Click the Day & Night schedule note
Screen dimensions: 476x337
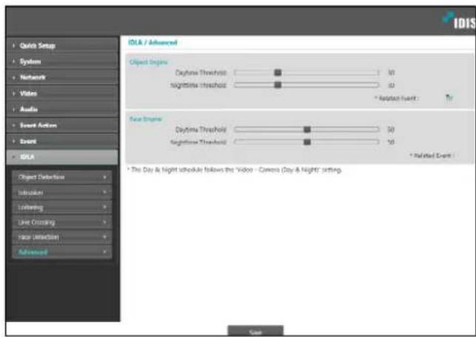[x=235, y=170]
